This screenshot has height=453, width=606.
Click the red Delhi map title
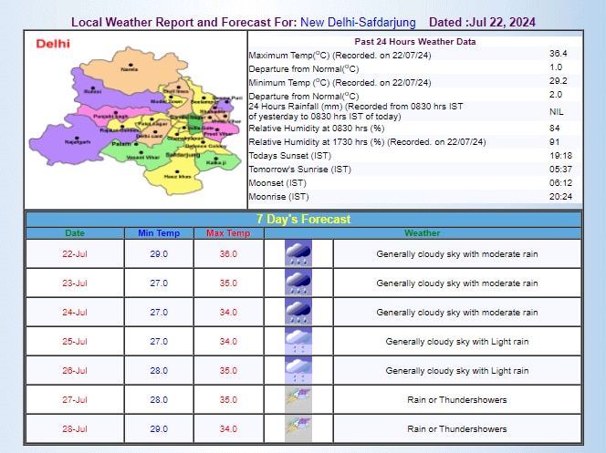tap(53, 44)
